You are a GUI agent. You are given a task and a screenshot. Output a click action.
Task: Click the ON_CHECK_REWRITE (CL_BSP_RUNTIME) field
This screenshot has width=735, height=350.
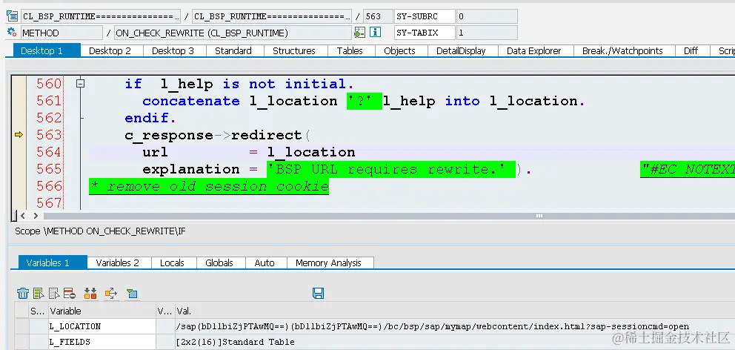click(x=233, y=33)
